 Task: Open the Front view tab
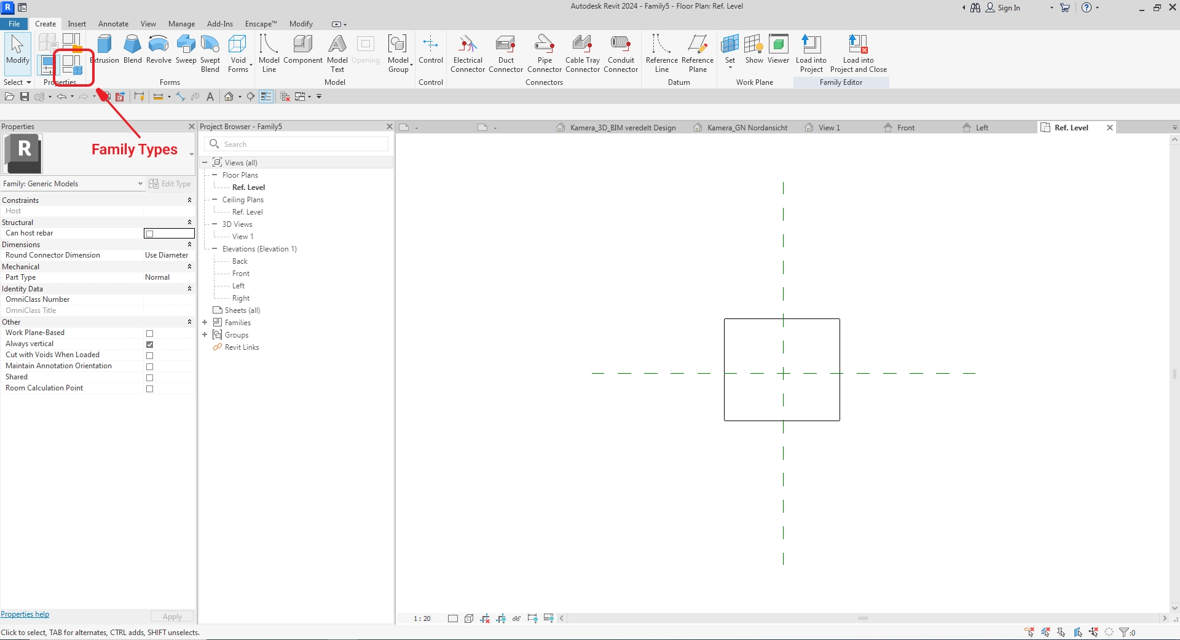(905, 128)
